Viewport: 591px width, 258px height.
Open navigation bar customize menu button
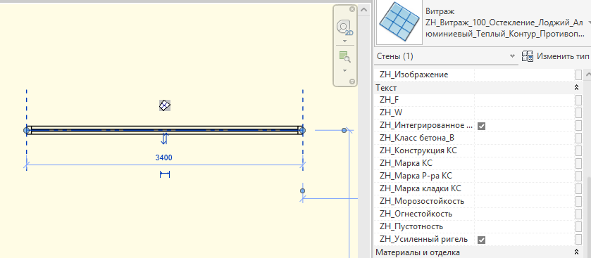click(x=352, y=82)
